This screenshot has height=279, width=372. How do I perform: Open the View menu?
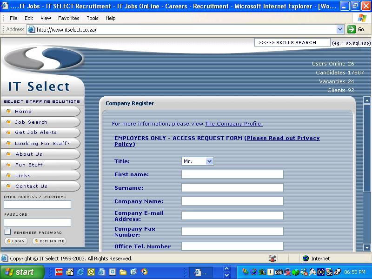(46, 18)
